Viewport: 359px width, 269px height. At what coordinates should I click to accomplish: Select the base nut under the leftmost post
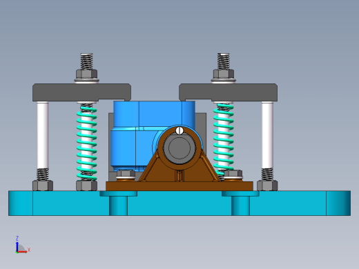43,186
